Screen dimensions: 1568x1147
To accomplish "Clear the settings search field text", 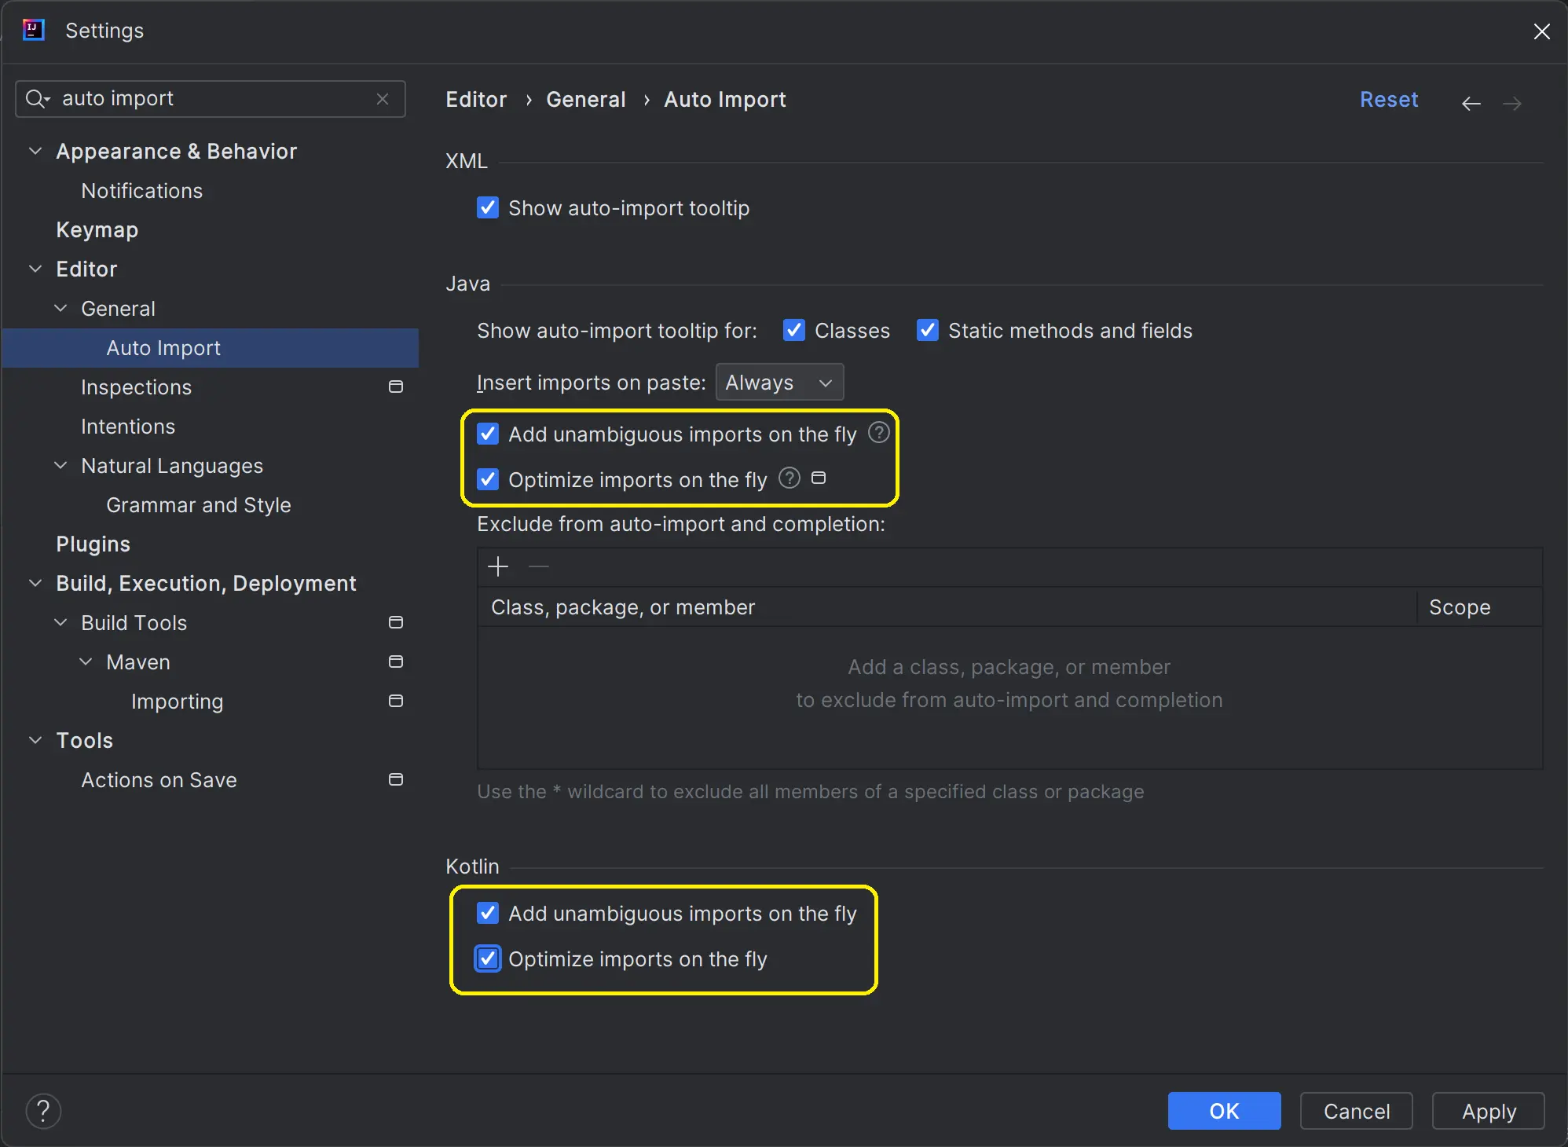I will [x=383, y=99].
